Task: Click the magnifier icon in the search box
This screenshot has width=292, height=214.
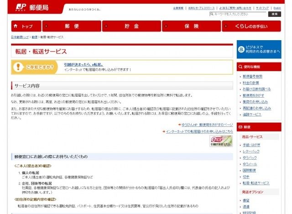Action: 212,14
